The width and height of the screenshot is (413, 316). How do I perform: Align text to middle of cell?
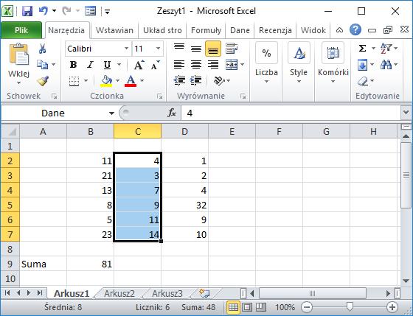(x=196, y=49)
